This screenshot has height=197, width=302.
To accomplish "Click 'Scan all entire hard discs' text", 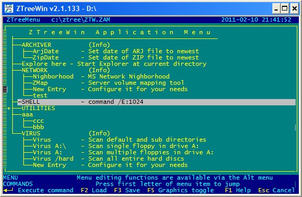I will click(x=136, y=159).
